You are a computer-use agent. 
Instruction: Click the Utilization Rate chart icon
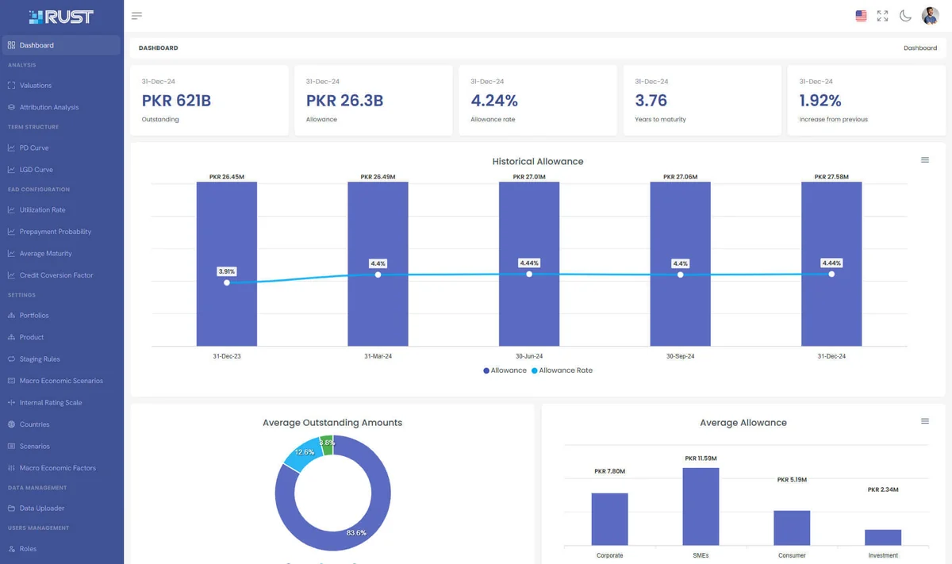11,210
